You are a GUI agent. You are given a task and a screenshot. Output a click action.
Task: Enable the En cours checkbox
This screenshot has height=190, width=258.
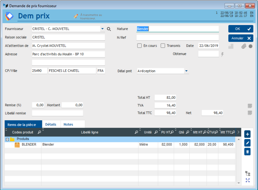coord(139,46)
